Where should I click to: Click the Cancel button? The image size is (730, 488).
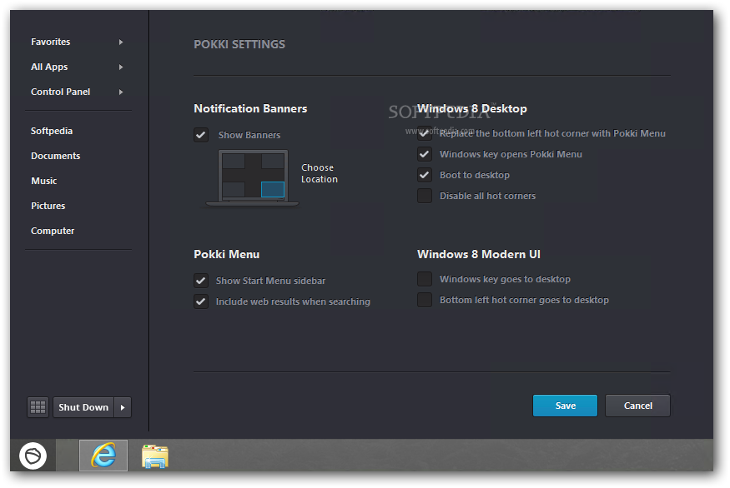pyautogui.click(x=638, y=406)
